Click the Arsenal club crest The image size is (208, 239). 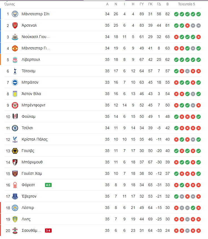tap(15, 26)
